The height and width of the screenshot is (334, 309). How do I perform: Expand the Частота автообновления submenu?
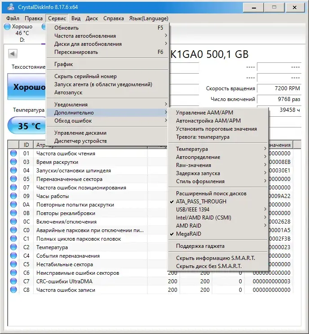[107, 36]
